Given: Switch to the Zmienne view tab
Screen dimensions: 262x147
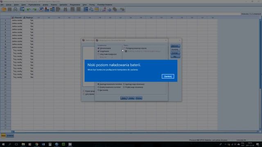Looking at the screenshot, I should (10, 136).
